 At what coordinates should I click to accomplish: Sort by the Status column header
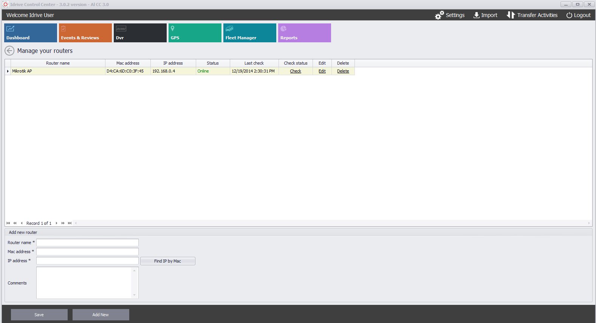pyautogui.click(x=213, y=63)
